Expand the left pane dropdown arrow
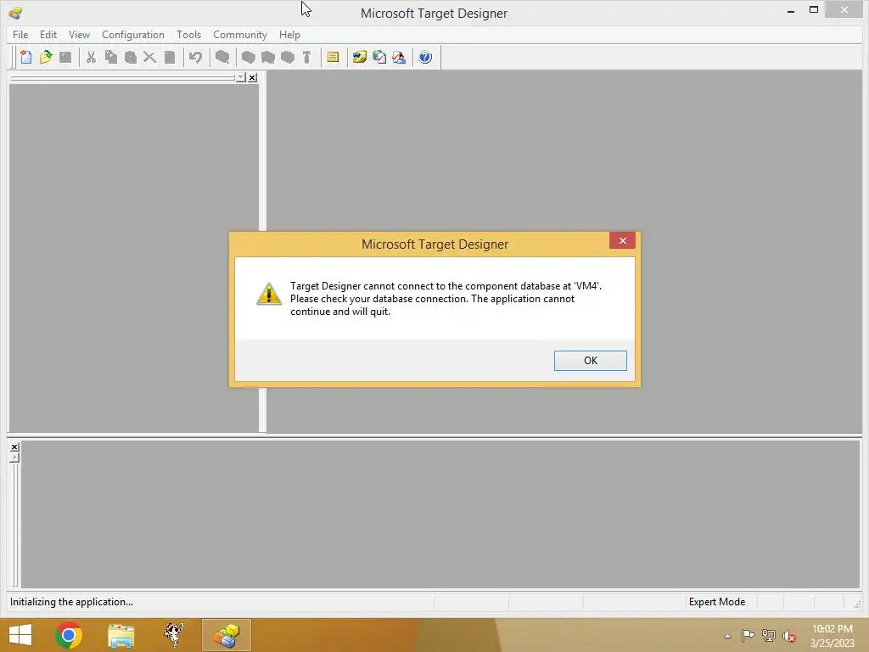 pyautogui.click(x=241, y=77)
